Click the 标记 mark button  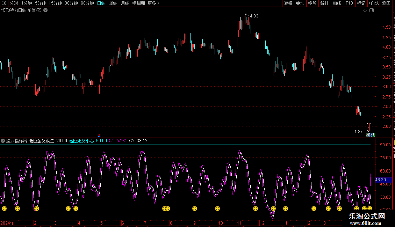pos(361,3)
